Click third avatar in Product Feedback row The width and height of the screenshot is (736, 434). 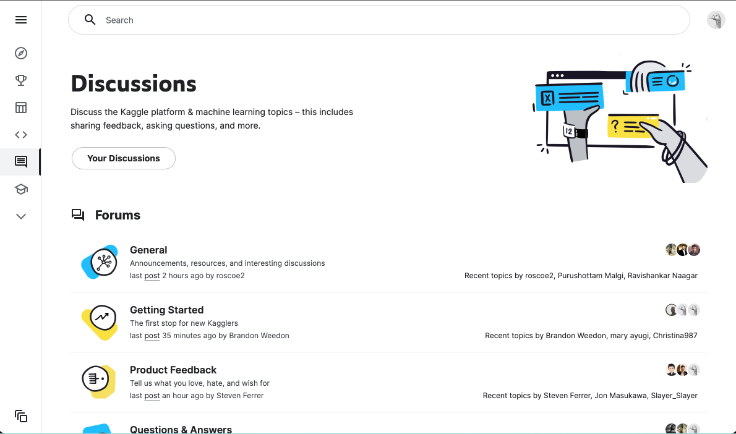[x=694, y=370]
